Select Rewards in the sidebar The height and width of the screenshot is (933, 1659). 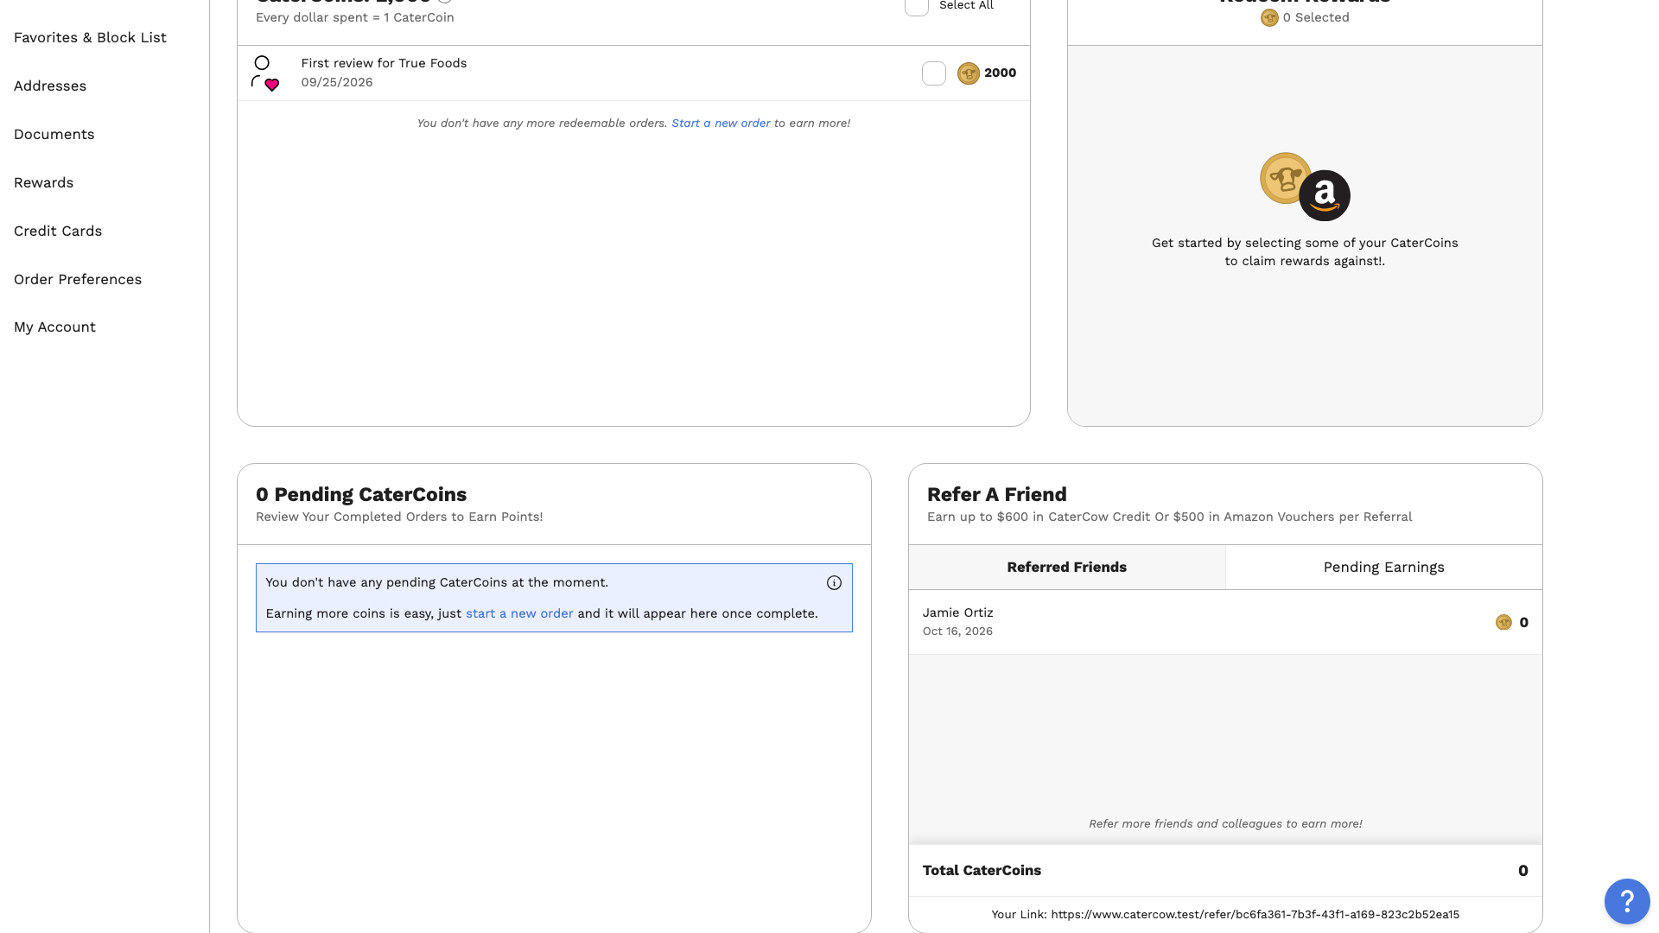[44, 183]
